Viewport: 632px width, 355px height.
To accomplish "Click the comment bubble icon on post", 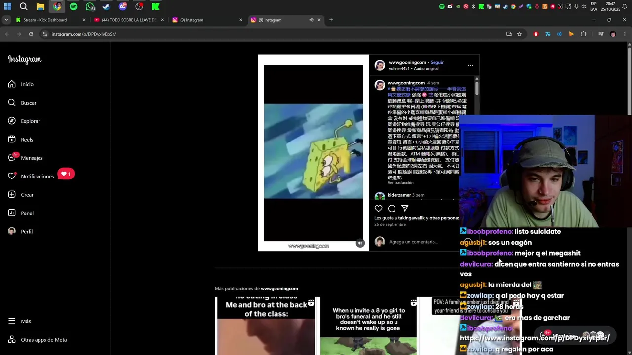I will pyautogui.click(x=392, y=209).
